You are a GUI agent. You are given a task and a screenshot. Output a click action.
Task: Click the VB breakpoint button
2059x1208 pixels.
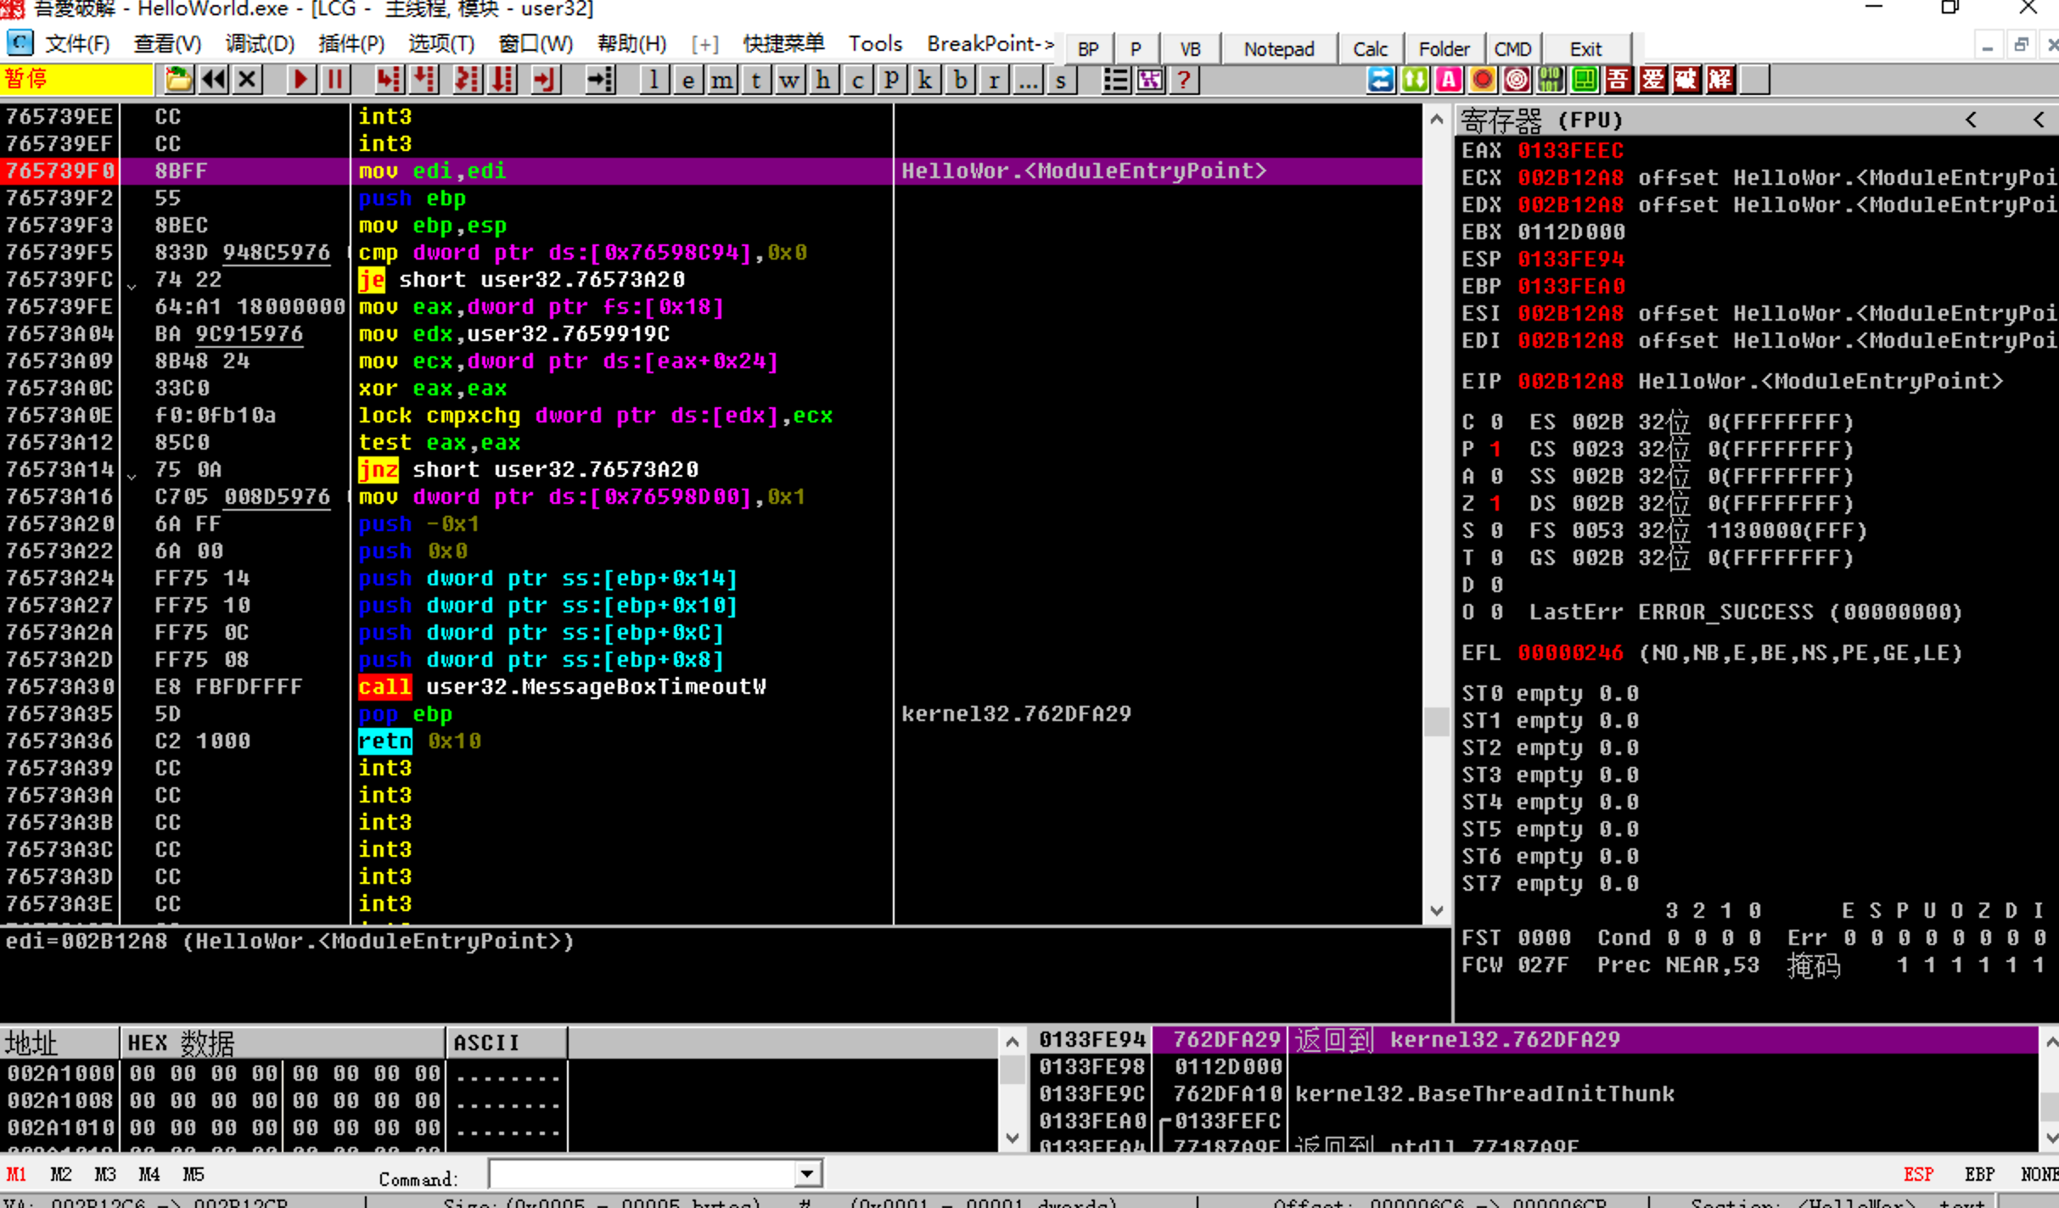click(1191, 49)
